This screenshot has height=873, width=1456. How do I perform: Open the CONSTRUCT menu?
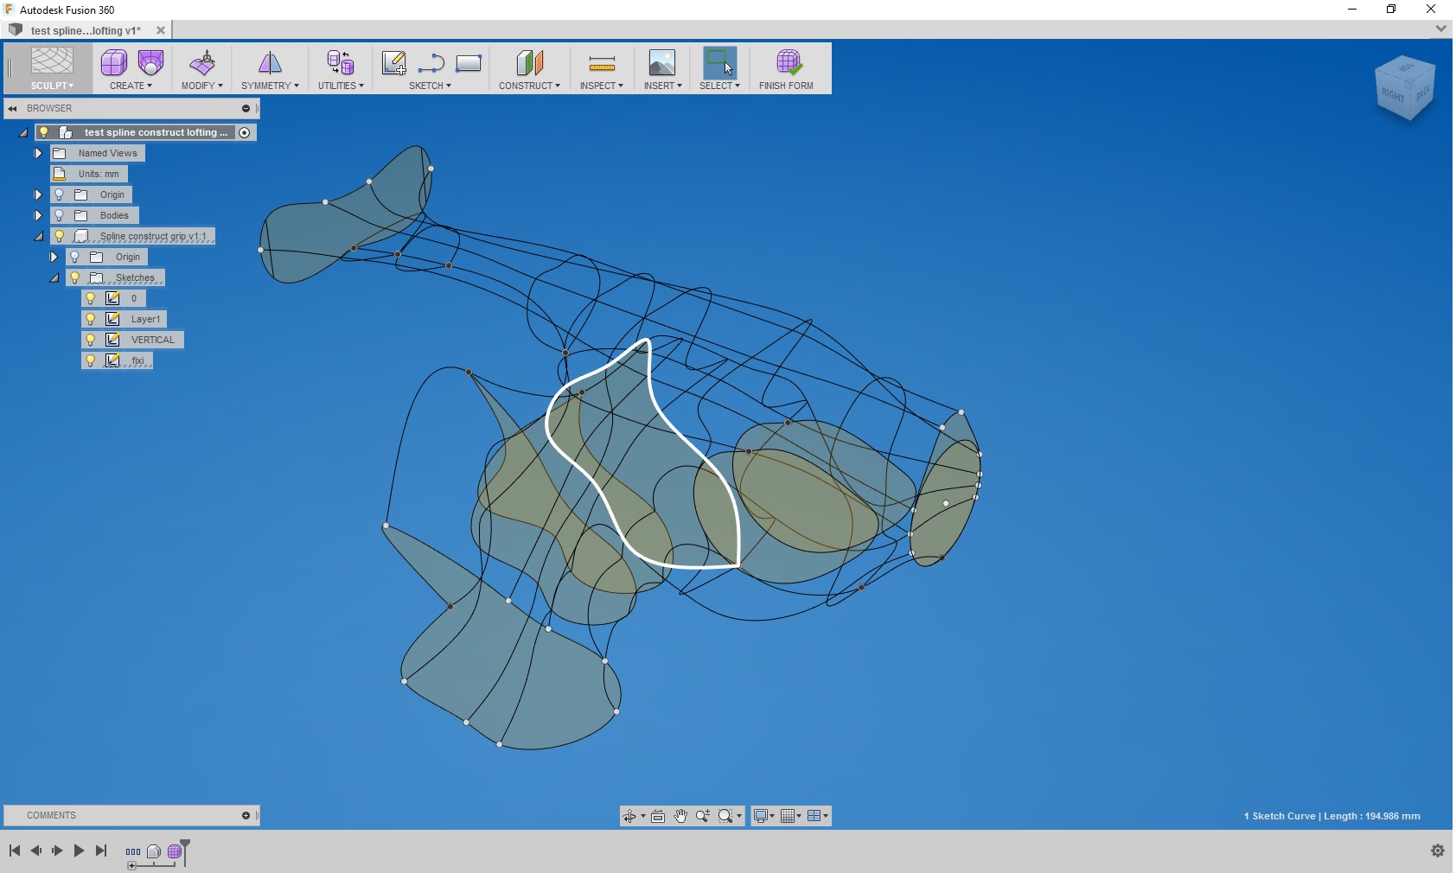(x=529, y=86)
